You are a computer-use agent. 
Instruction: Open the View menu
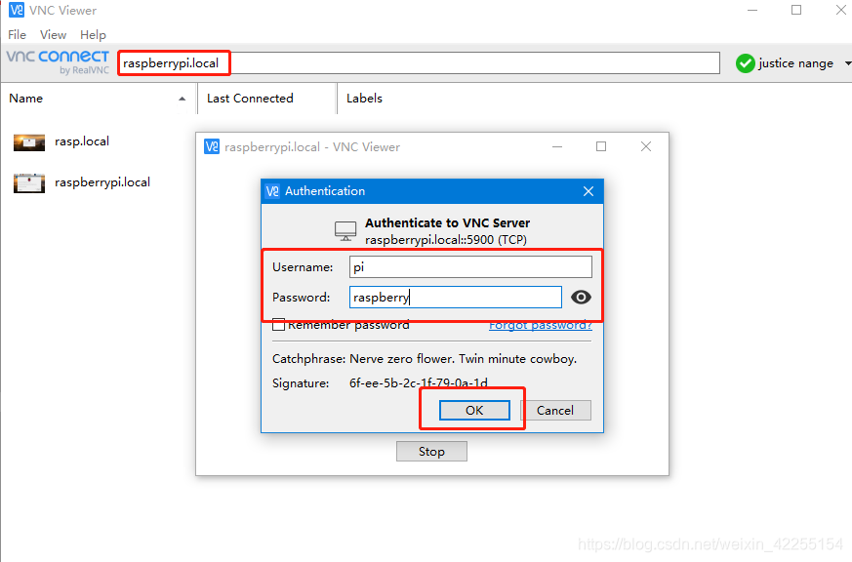[x=53, y=35]
